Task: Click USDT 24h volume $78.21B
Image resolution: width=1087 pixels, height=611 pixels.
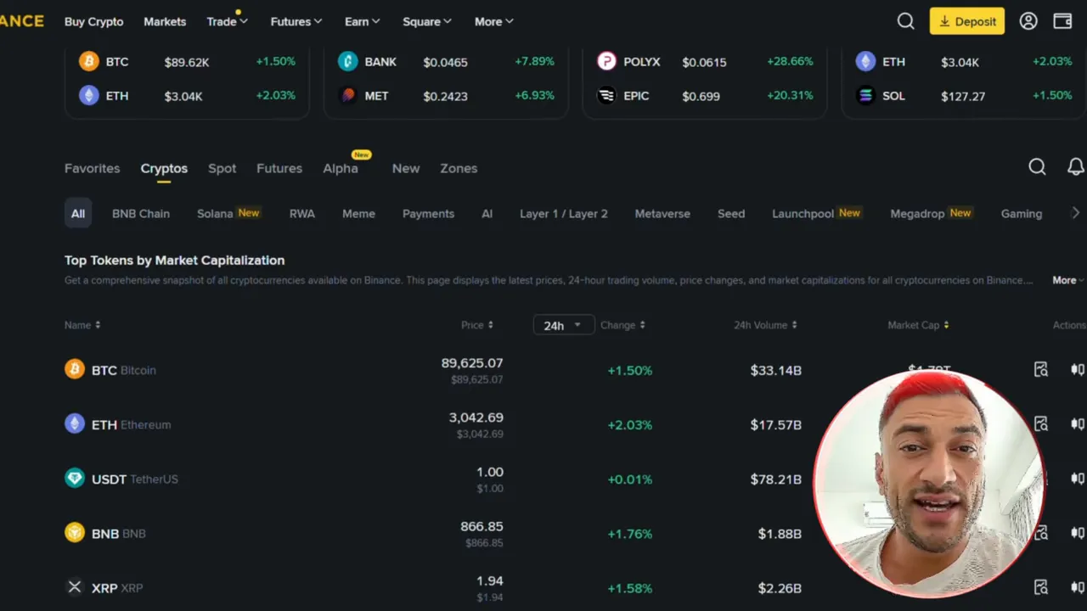Action: [x=775, y=479]
